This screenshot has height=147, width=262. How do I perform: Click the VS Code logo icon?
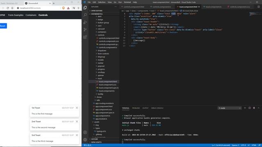[x=84, y=2]
